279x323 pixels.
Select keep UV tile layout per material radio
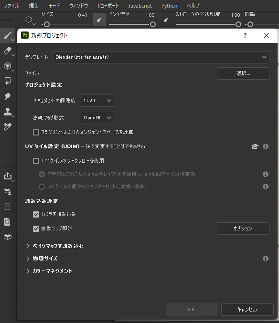coord(42,174)
